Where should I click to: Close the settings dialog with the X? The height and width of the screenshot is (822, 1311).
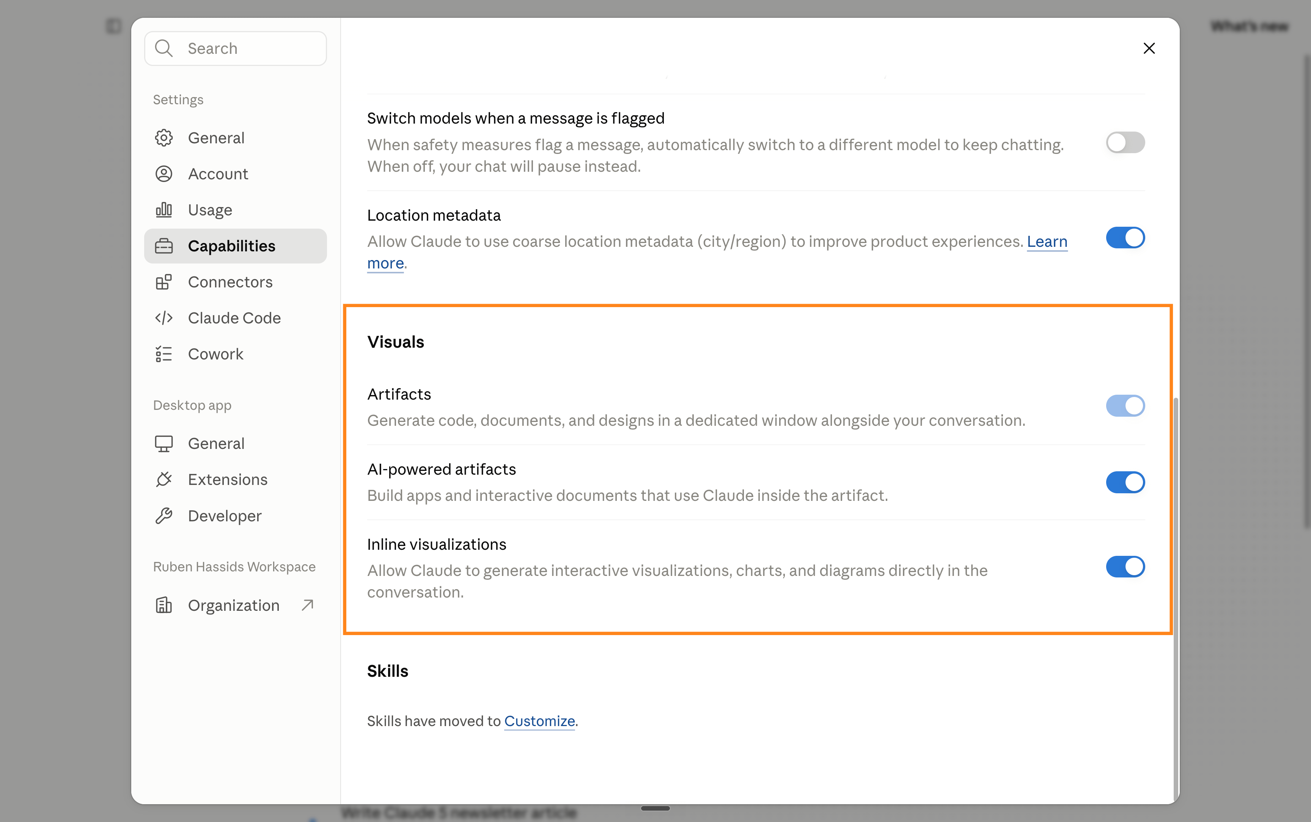1149,49
